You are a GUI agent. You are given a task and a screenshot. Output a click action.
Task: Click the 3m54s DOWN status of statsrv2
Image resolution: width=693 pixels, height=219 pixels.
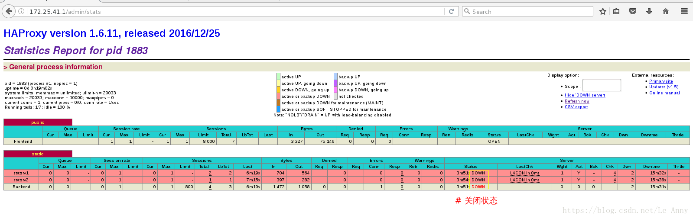click(471, 180)
